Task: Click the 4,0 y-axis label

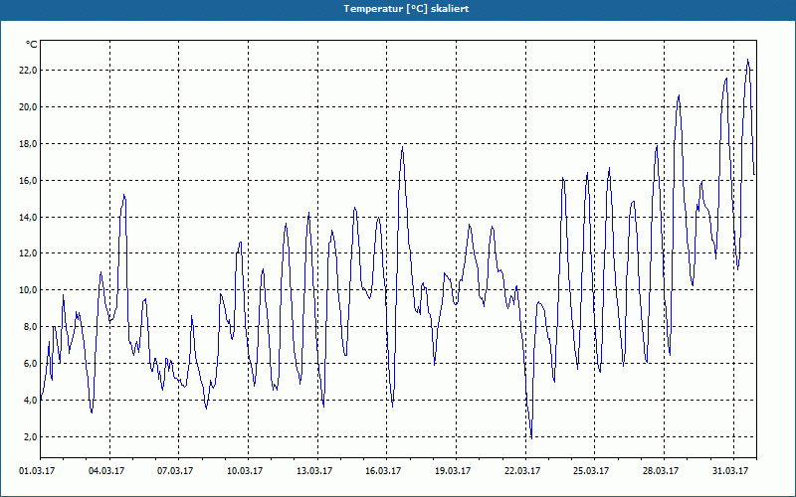Action: click(30, 401)
